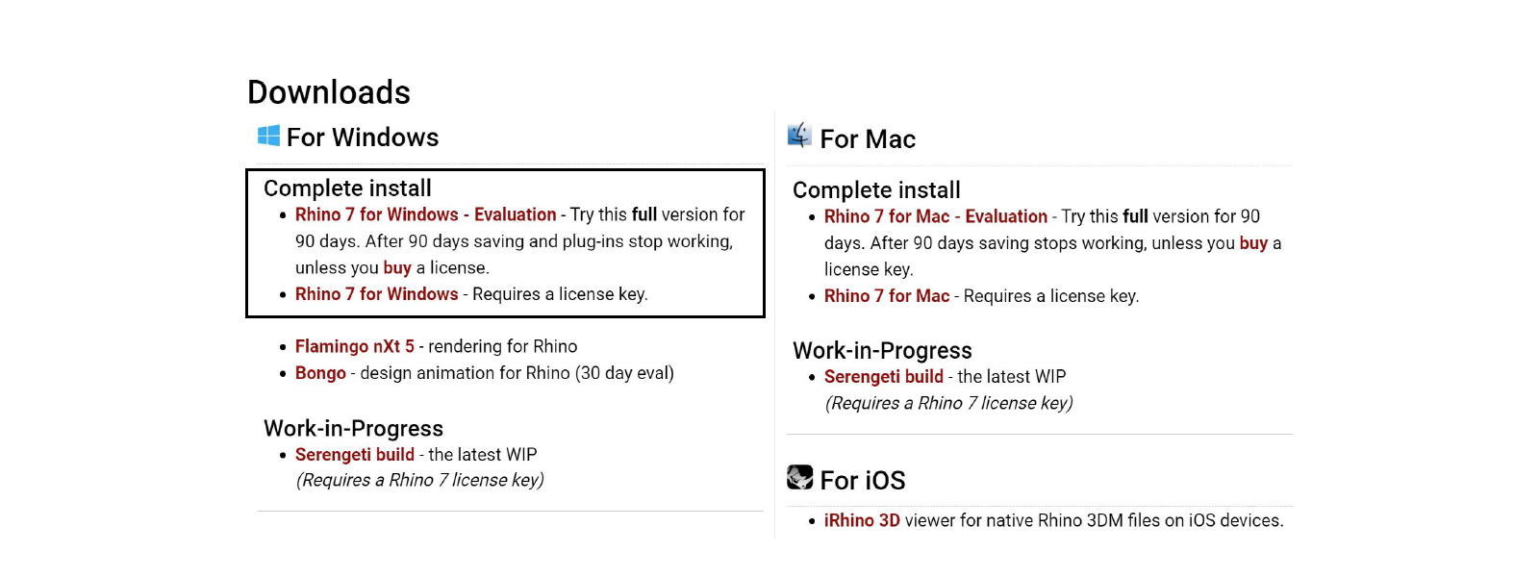1539x577 pixels.
Task: Click Complete install heading in Windows section
Action: point(347,188)
